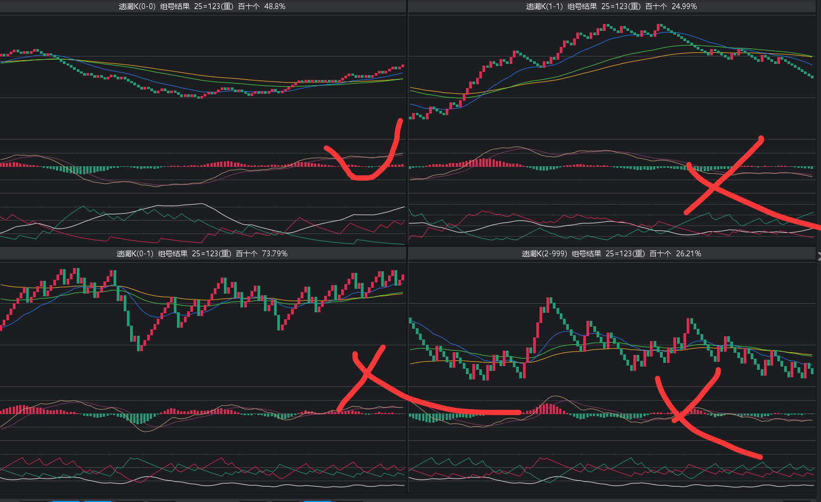The image size is (821, 502).
Task: Expand the side panel using right-edge chevron
Action: [818, 256]
